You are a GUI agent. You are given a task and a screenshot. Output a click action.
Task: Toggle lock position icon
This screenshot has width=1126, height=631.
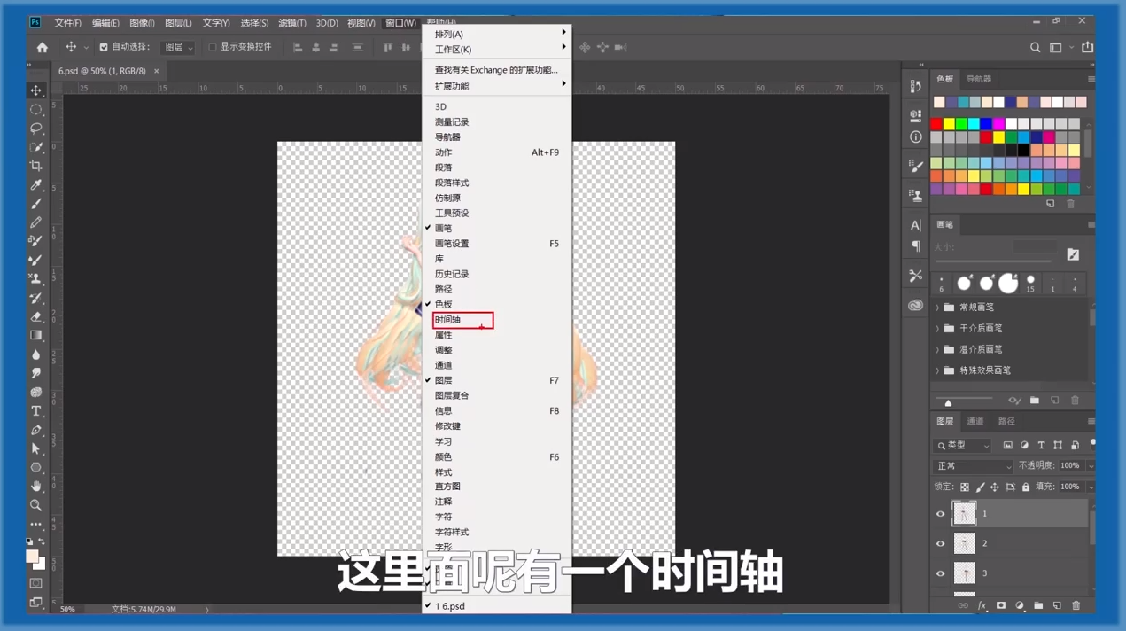pos(995,487)
